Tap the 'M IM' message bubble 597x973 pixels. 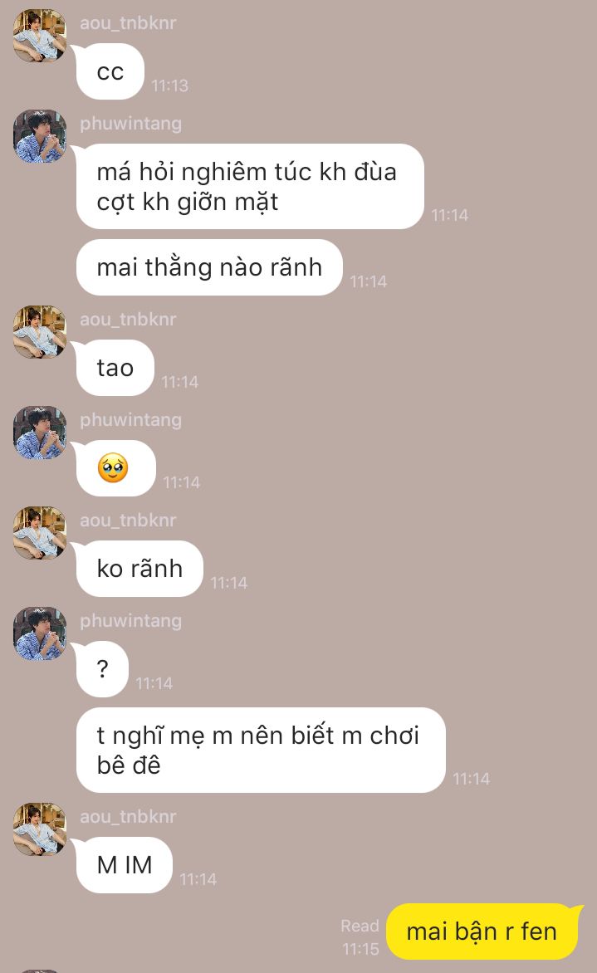point(124,865)
